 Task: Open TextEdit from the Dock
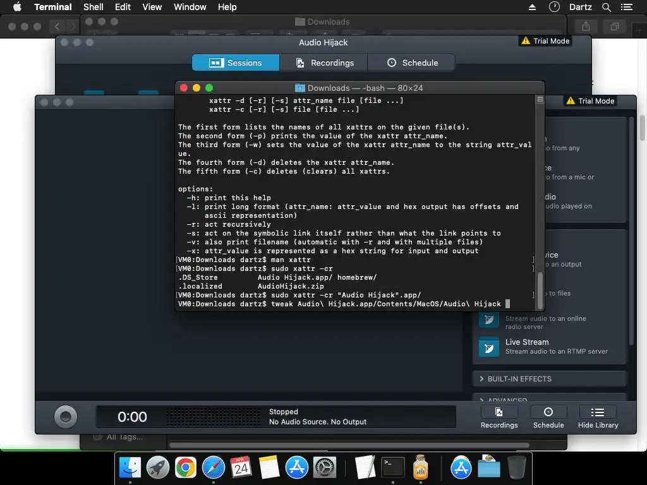coord(365,467)
